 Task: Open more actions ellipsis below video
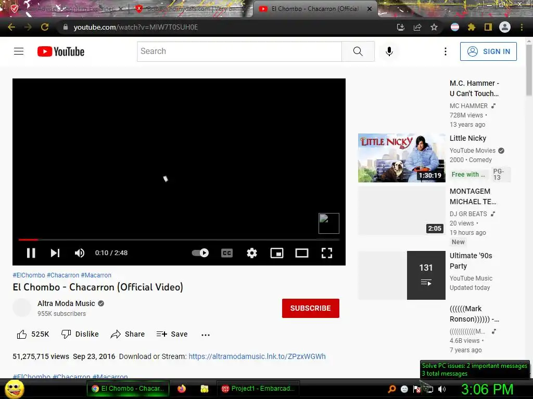(205, 335)
